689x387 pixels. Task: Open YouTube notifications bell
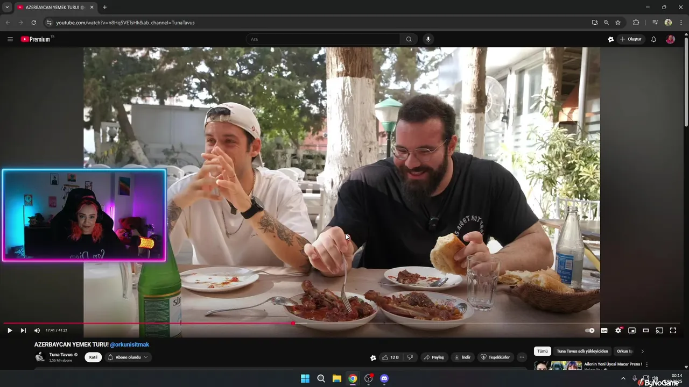(x=653, y=39)
